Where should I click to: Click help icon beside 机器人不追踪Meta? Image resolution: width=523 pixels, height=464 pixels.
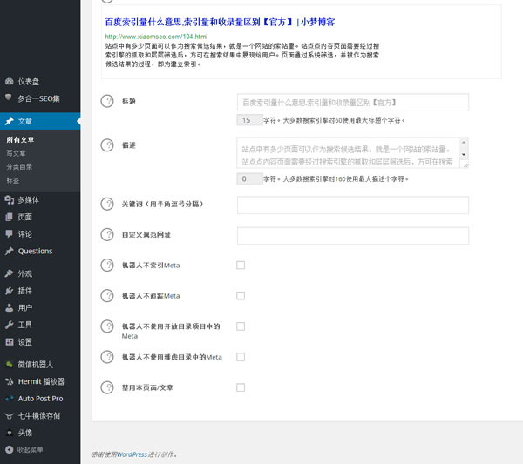107,296
